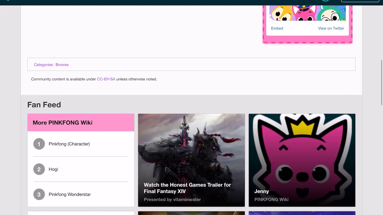383x215 pixels.
Task: Open the Categories link
Action: tap(43, 64)
